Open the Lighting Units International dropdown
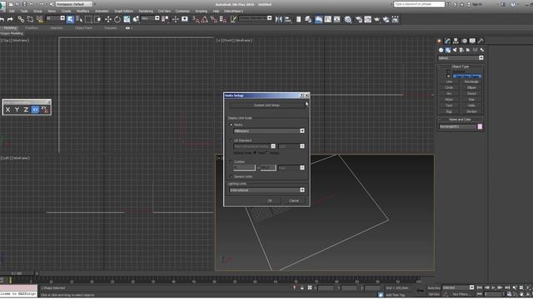Viewport: 533px width, 299px height. pyautogui.click(x=266, y=190)
